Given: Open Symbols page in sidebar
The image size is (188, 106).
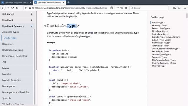Looking at the screenshot, I should (6, 98).
